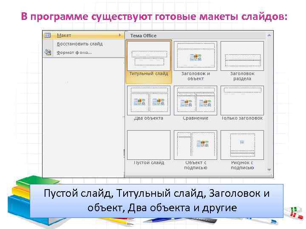Screen dimensions: 306x229
Task: Apply the Рисунок с подписью layout
Action: [242, 145]
